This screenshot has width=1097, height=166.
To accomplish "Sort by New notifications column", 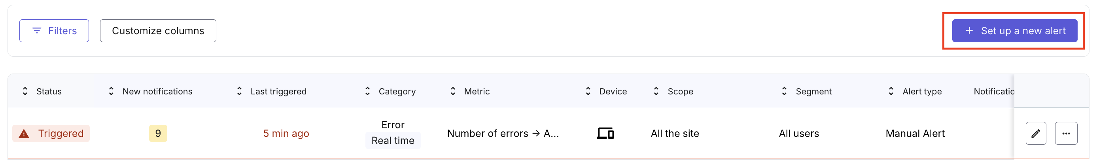I will tap(111, 91).
